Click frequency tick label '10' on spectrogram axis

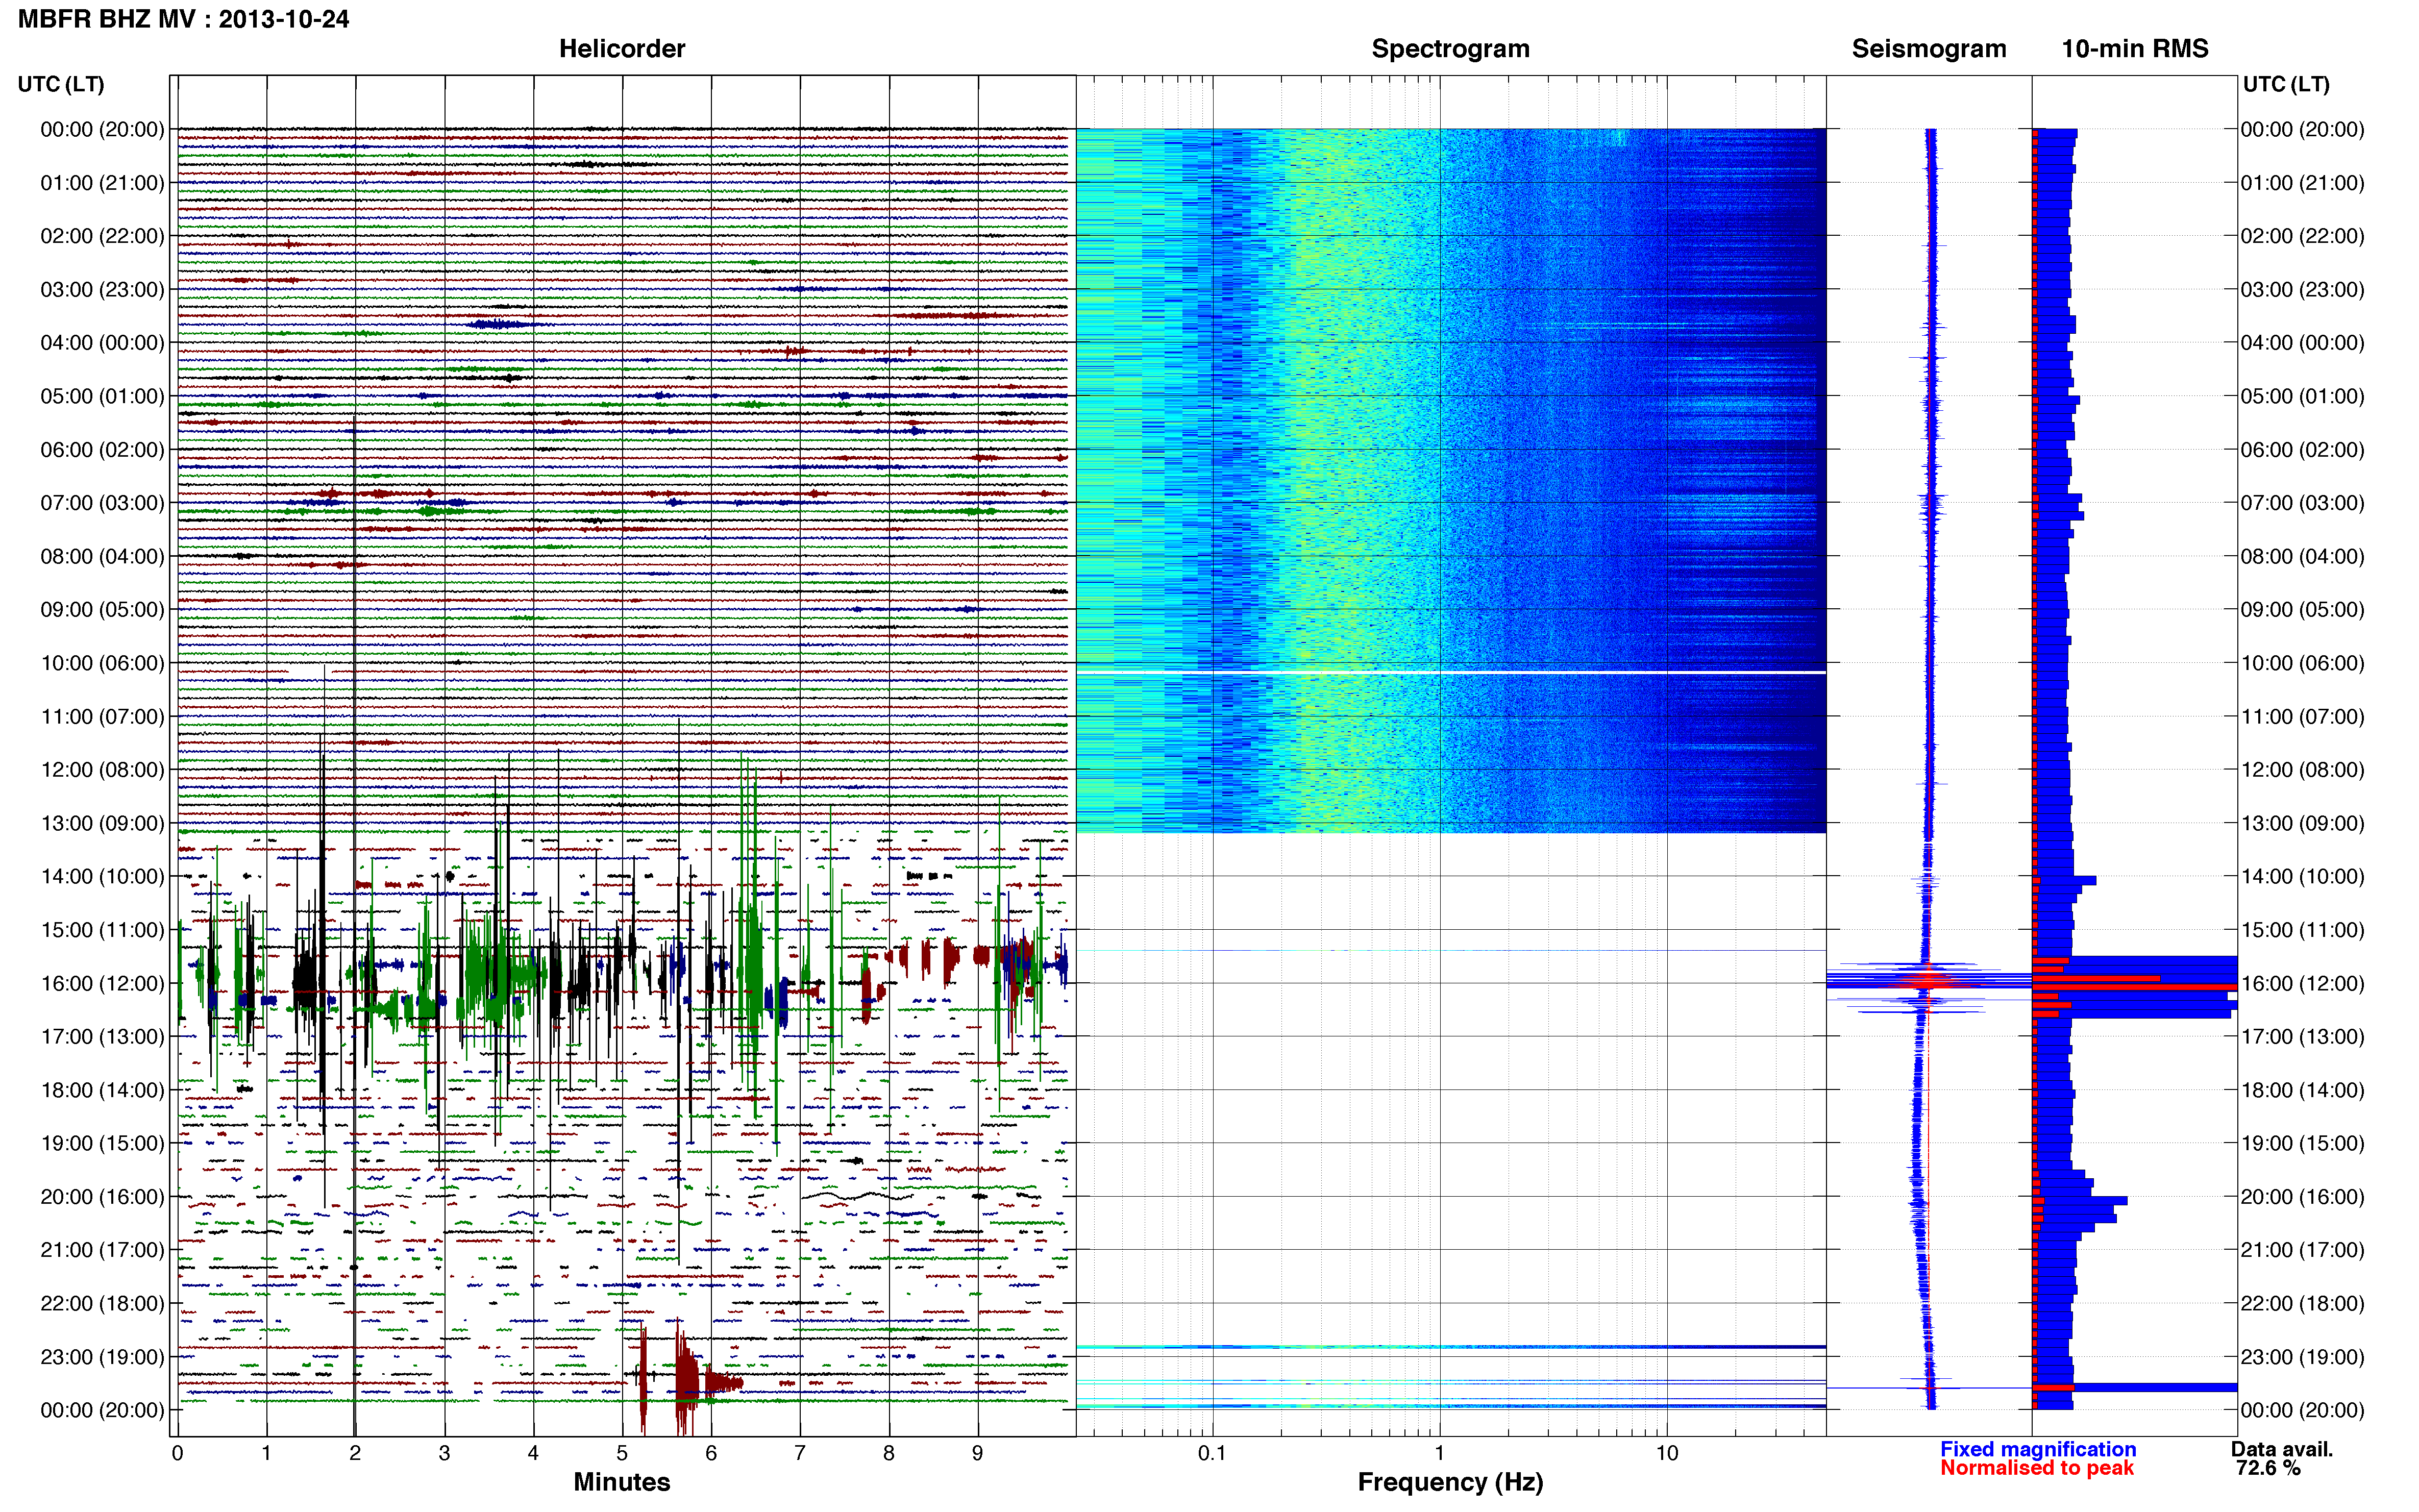[x=1666, y=1453]
